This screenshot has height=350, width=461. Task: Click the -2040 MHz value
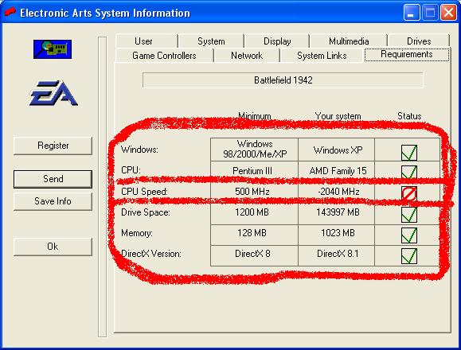click(338, 192)
